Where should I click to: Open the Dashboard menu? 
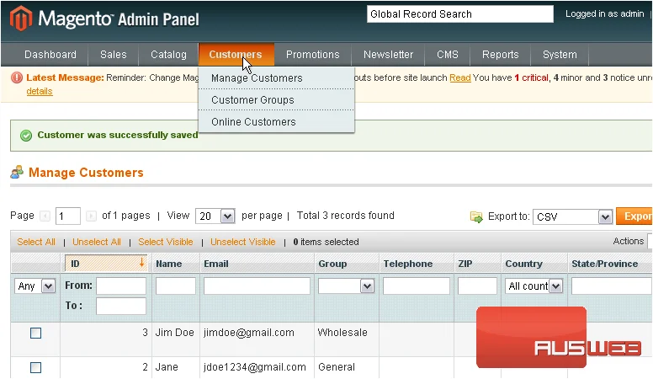(x=50, y=55)
